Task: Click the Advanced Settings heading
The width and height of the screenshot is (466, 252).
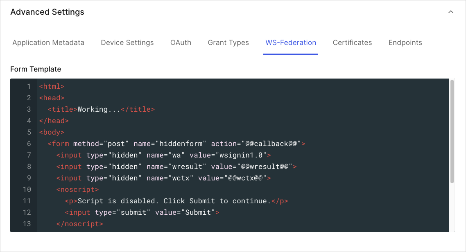Action: tap(47, 12)
